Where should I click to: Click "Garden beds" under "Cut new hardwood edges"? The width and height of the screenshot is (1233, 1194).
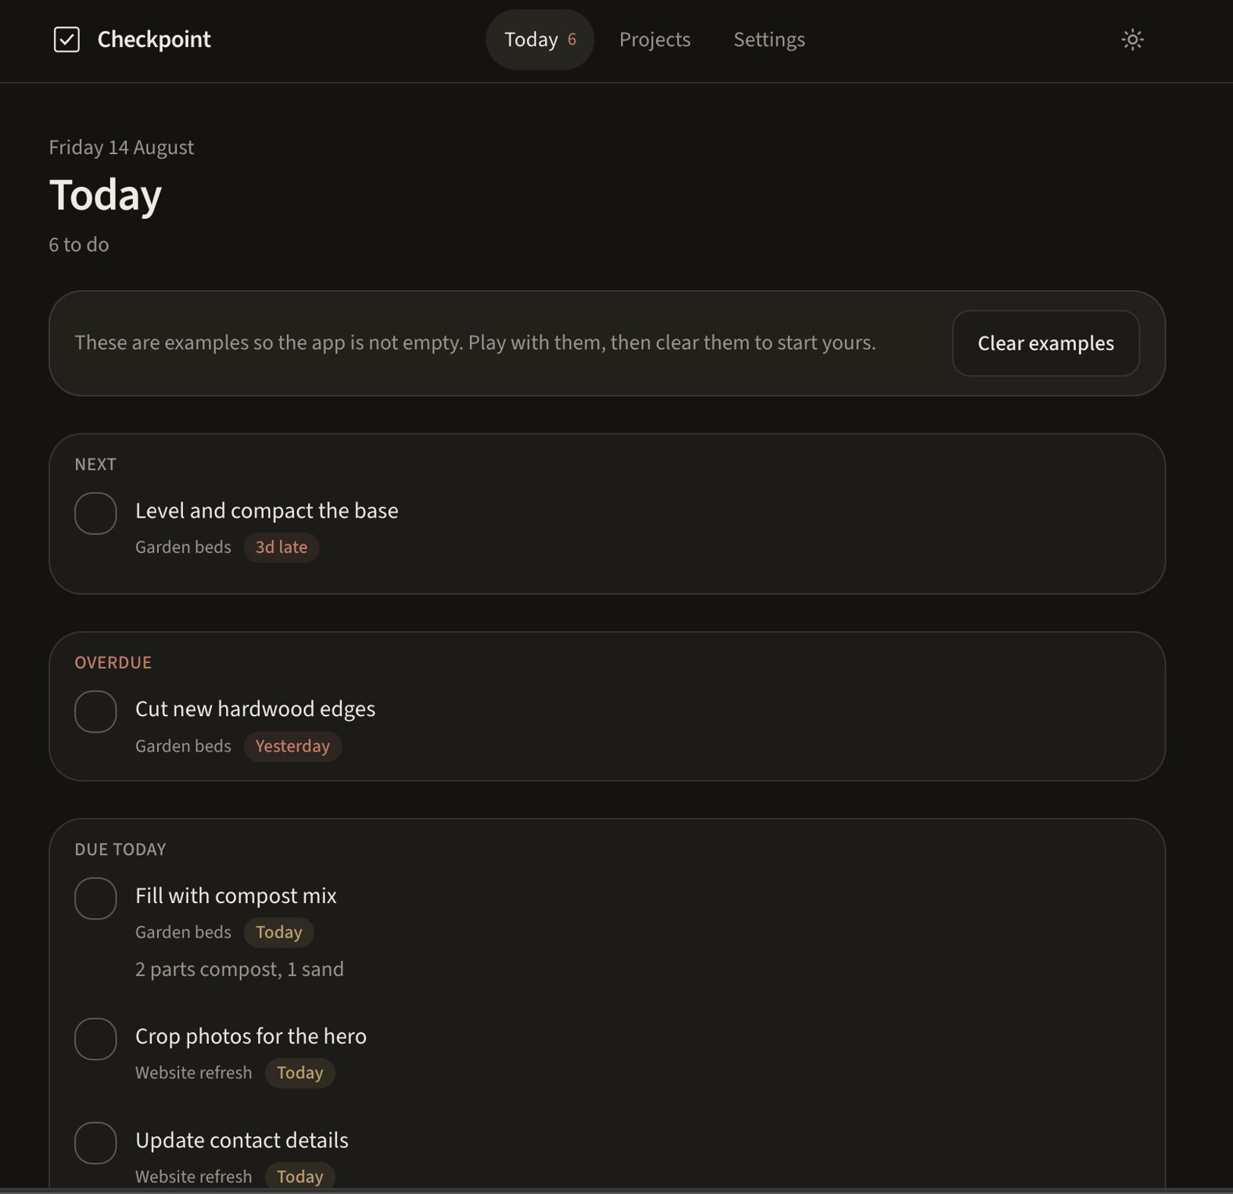(x=183, y=746)
